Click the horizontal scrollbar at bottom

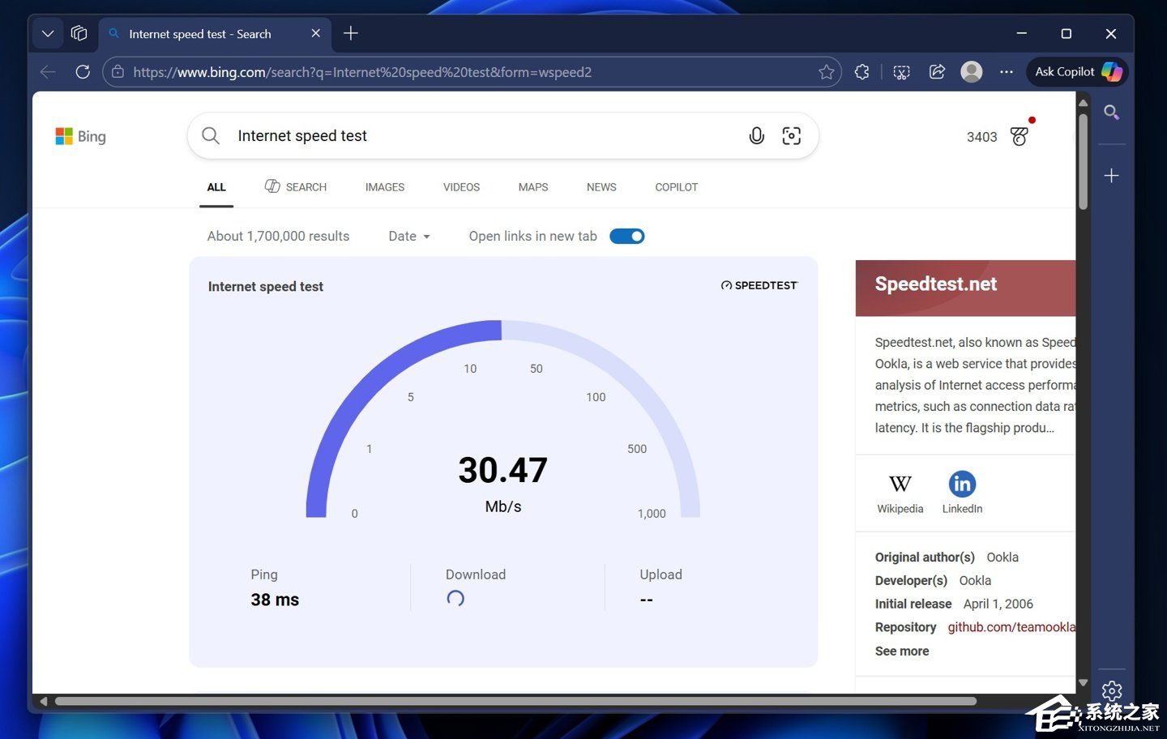pyautogui.click(x=515, y=701)
